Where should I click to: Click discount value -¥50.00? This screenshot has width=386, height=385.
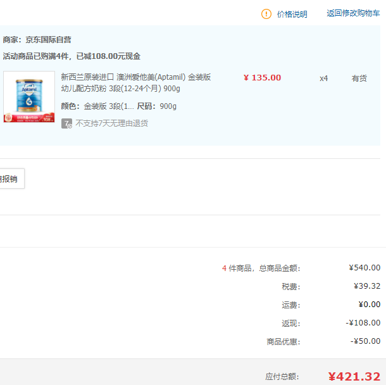pyautogui.click(x=365, y=341)
